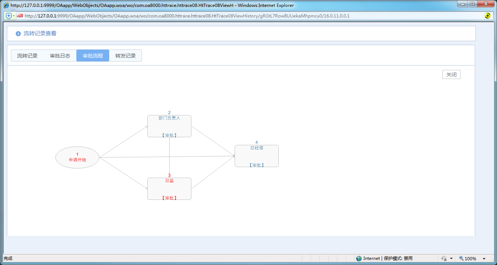The height and width of the screenshot is (265, 497).
Task: Click the Internet zone globe icon
Action: coord(359,258)
